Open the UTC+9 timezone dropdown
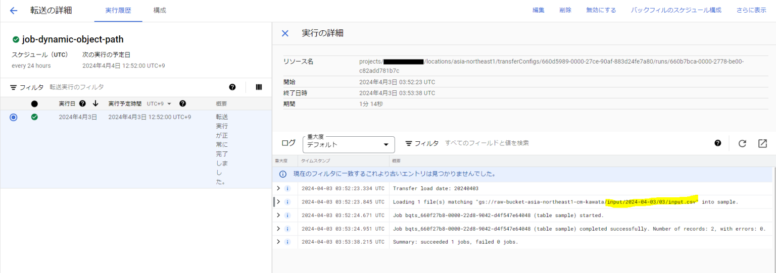This screenshot has width=776, height=273. coord(160,103)
